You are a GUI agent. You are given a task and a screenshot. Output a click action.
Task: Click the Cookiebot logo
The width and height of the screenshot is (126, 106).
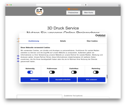coord(100,36)
